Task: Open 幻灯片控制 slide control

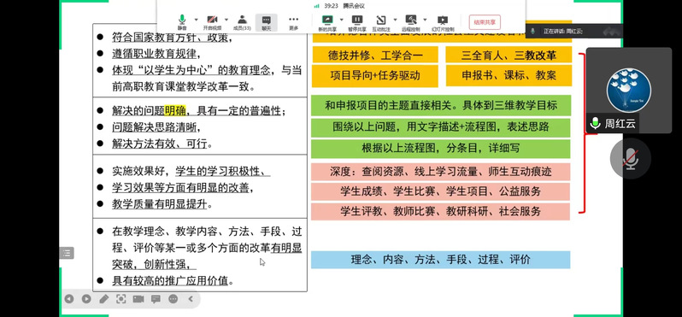Action: [443, 22]
